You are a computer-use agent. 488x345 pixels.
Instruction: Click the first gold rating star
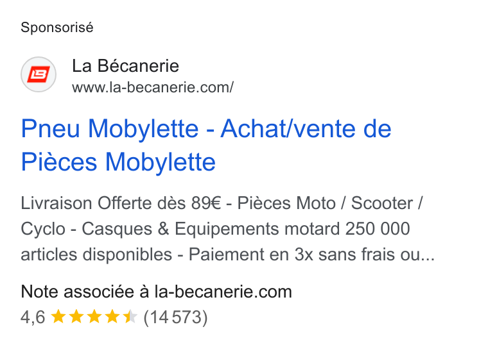point(58,317)
